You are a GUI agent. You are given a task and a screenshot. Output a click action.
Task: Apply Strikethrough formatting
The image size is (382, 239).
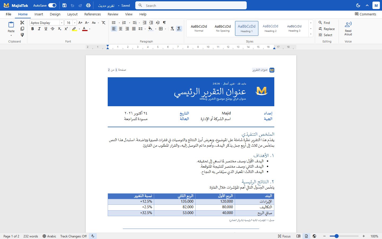(53, 29)
